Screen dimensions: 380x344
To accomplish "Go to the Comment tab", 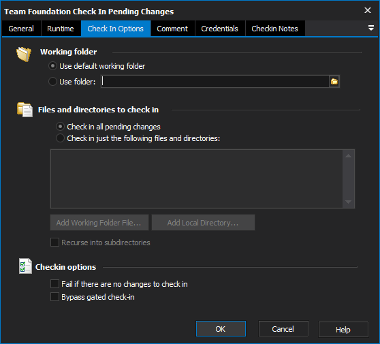I will point(172,29).
